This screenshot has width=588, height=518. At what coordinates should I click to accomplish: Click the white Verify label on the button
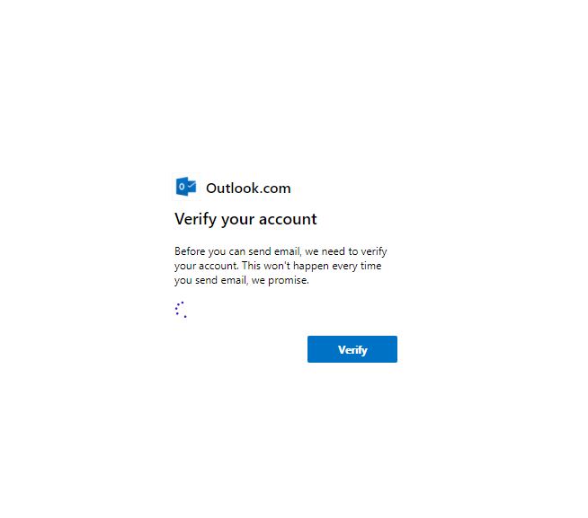tap(352, 350)
